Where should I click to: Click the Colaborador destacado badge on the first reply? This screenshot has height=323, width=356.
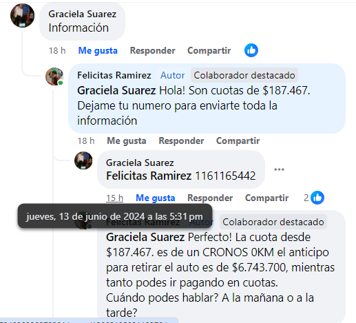click(x=244, y=75)
